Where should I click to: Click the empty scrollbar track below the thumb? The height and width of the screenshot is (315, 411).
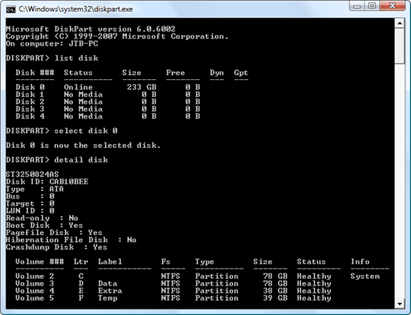pyautogui.click(x=400, y=181)
